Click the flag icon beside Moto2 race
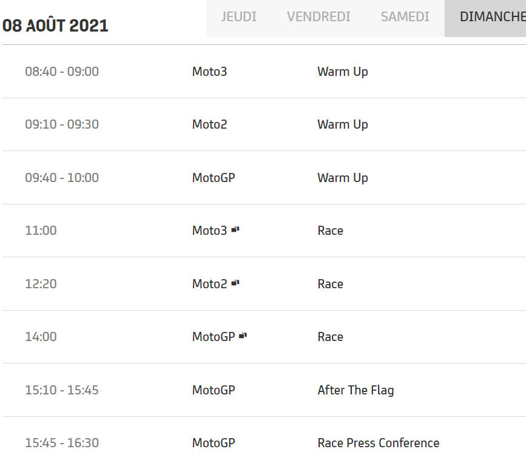The width and height of the screenshot is (526, 463). (235, 283)
